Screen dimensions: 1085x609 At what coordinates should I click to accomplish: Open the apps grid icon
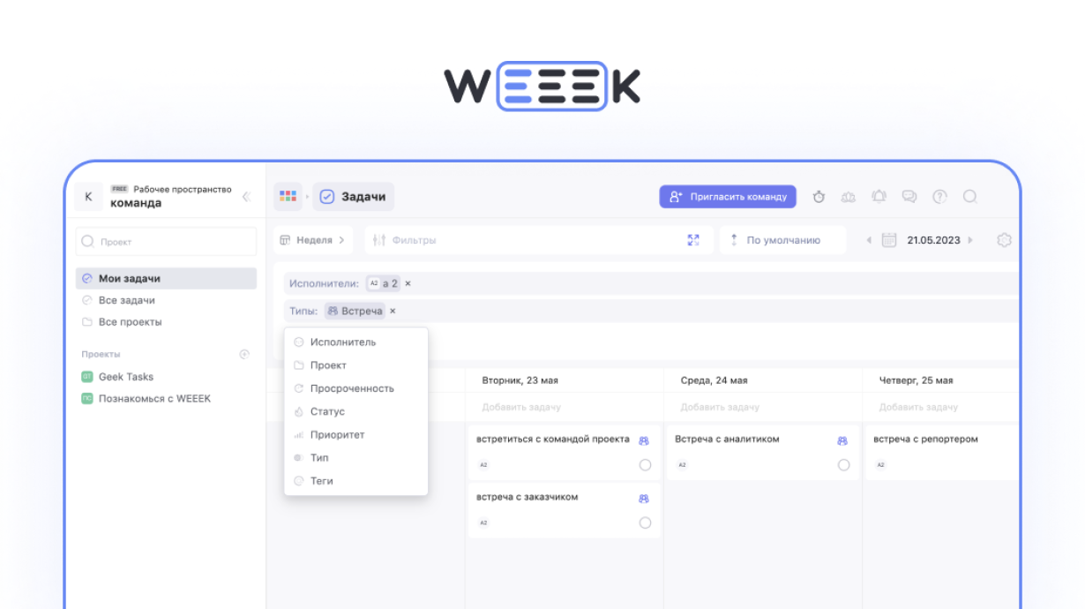tap(288, 197)
